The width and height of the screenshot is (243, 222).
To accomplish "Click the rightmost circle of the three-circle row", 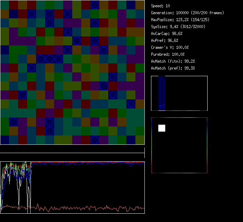I will coord(59,59).
